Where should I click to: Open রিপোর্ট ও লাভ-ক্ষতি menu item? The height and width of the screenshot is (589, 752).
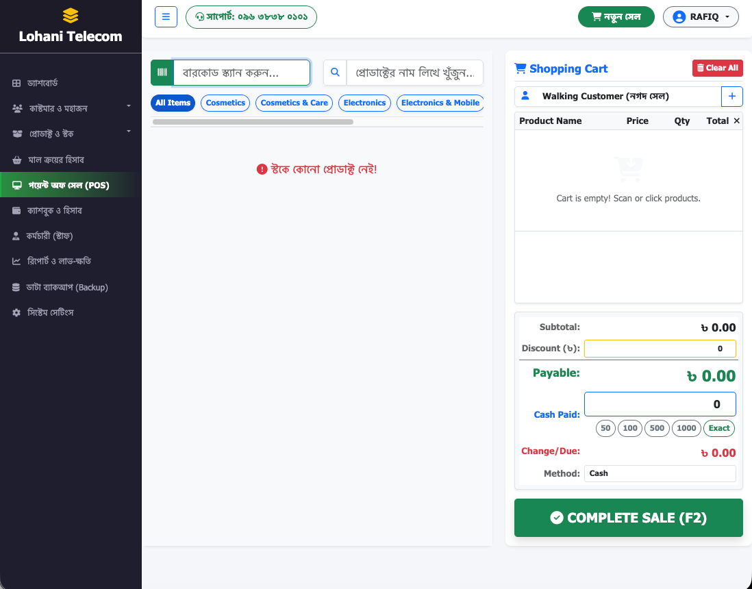click(71, 262)
